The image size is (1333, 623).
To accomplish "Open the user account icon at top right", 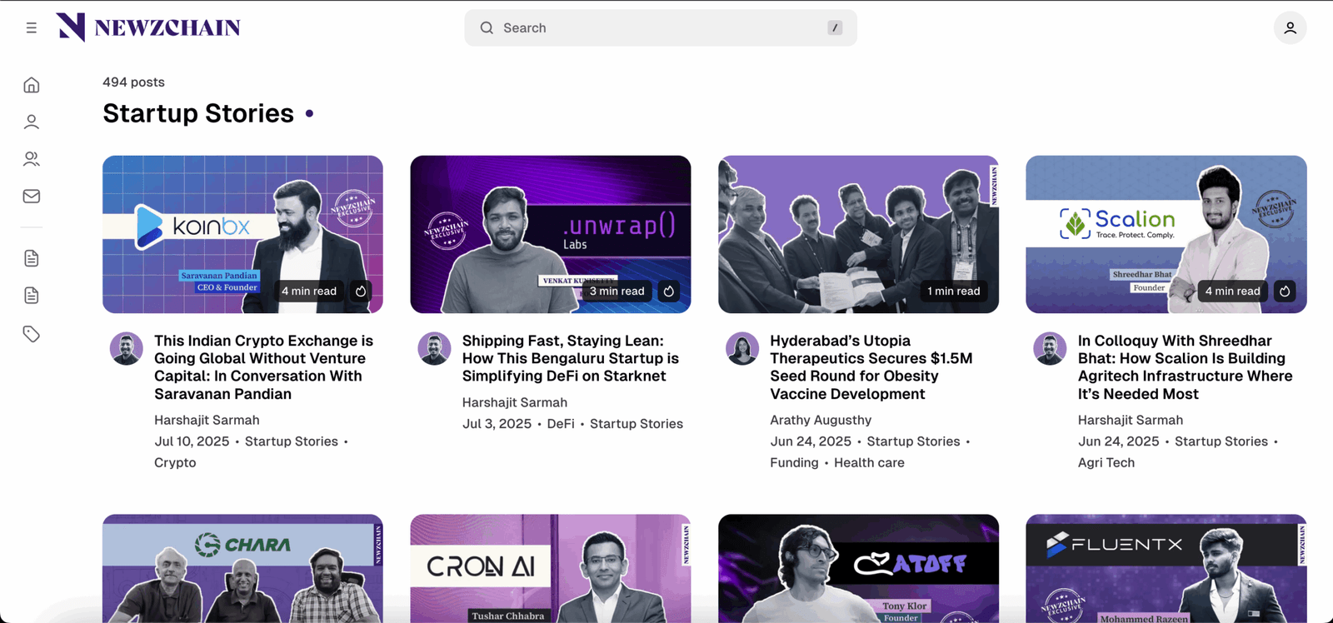I will tap(1290, 27).
